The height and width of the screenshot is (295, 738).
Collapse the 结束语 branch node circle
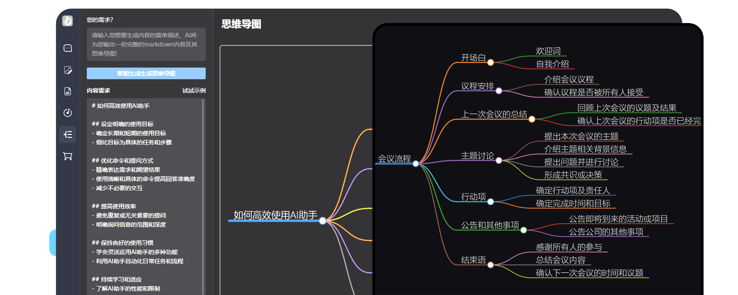tap(490, 265)
